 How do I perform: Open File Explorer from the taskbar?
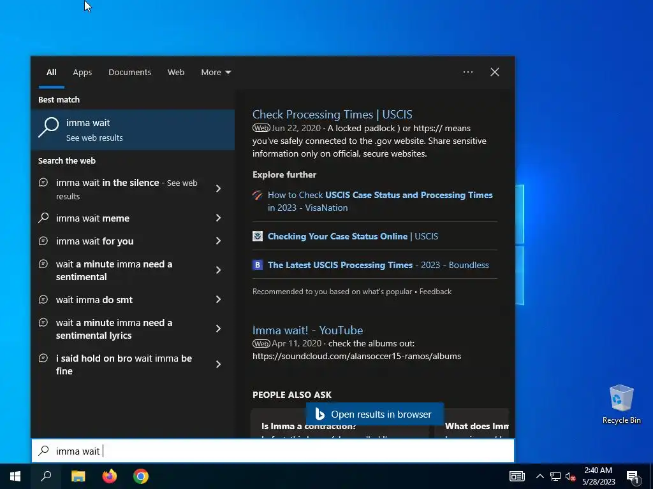(x=78, y=476)
